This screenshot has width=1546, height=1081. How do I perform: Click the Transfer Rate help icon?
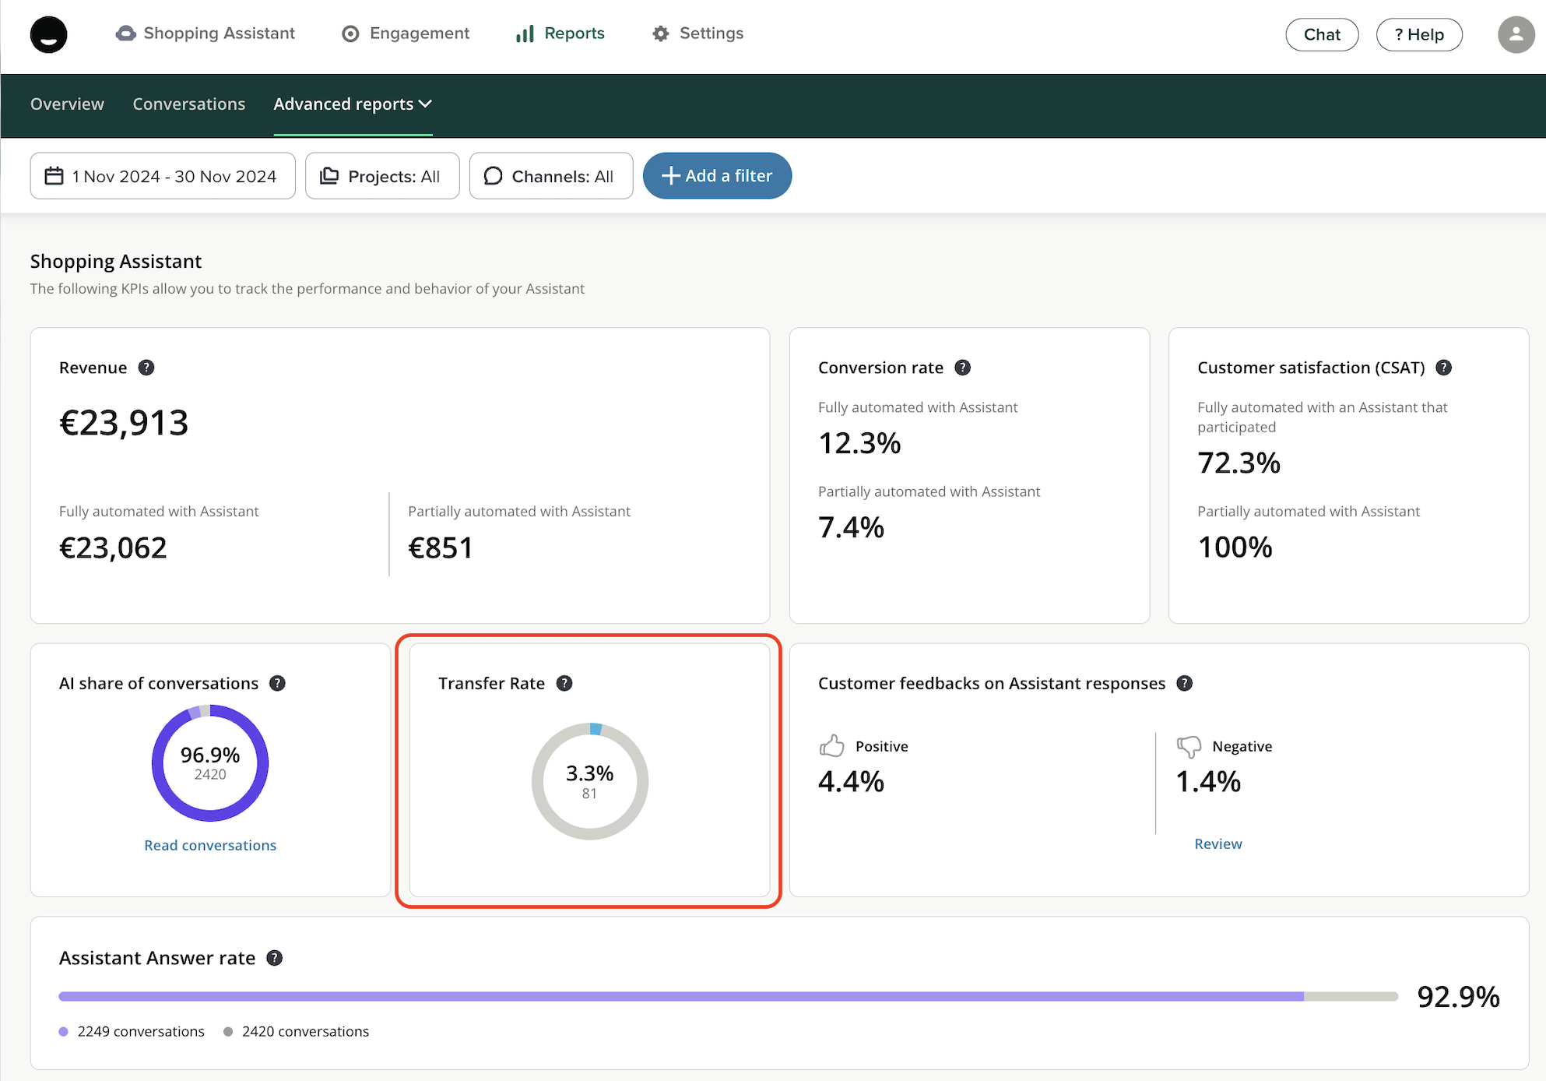(x=564, y=683)
